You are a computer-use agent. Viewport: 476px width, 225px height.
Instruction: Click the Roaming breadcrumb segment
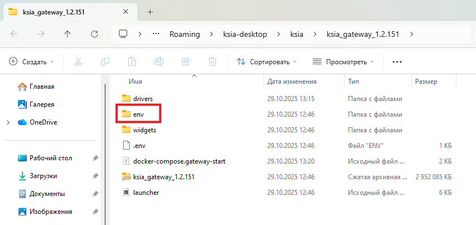[185, 34]
